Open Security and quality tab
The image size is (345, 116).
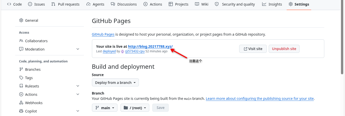click(x=235, y=4)
